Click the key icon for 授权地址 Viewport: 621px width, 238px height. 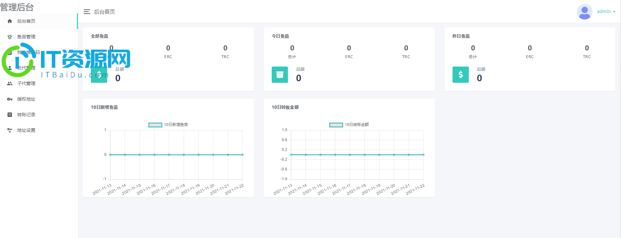pos(10,99)
